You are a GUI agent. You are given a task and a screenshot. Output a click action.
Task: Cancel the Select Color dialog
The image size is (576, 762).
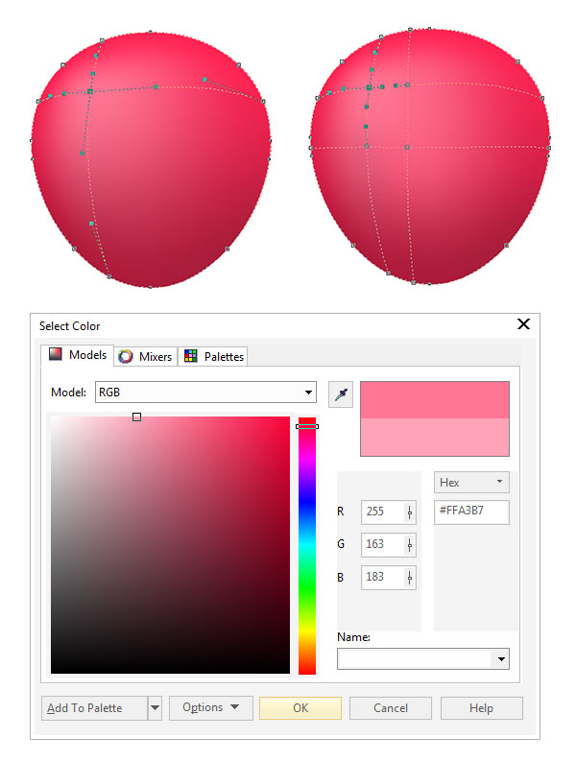pyautogui.click(x=391, y=708)
